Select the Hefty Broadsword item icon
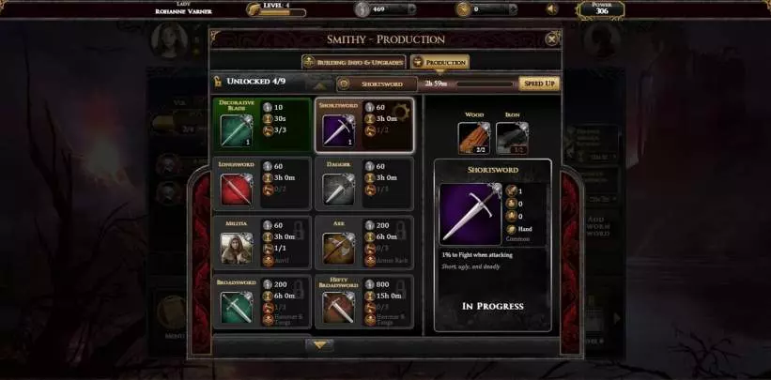Image resolution: width=771 pixels, height=380 pixels. pyautogui.click(x=339, y=307)
